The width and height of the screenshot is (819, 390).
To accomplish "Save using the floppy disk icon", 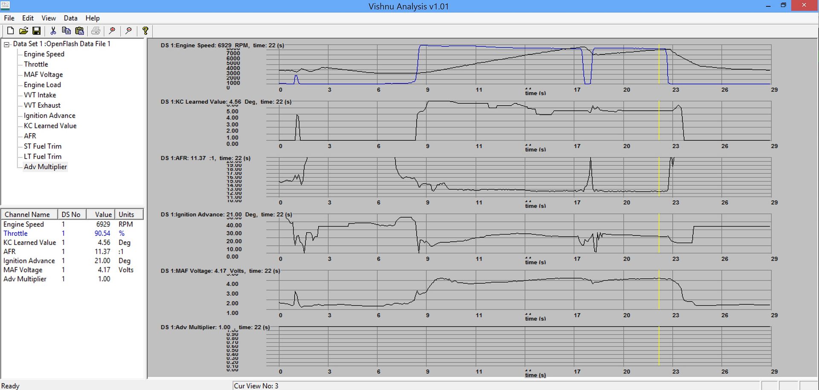I will [x=37, y=31].
